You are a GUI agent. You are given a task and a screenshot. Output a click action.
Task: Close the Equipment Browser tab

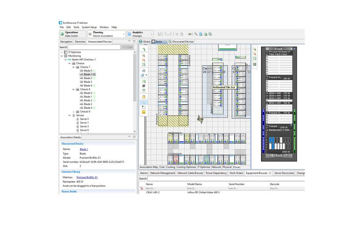click(270, 173)
